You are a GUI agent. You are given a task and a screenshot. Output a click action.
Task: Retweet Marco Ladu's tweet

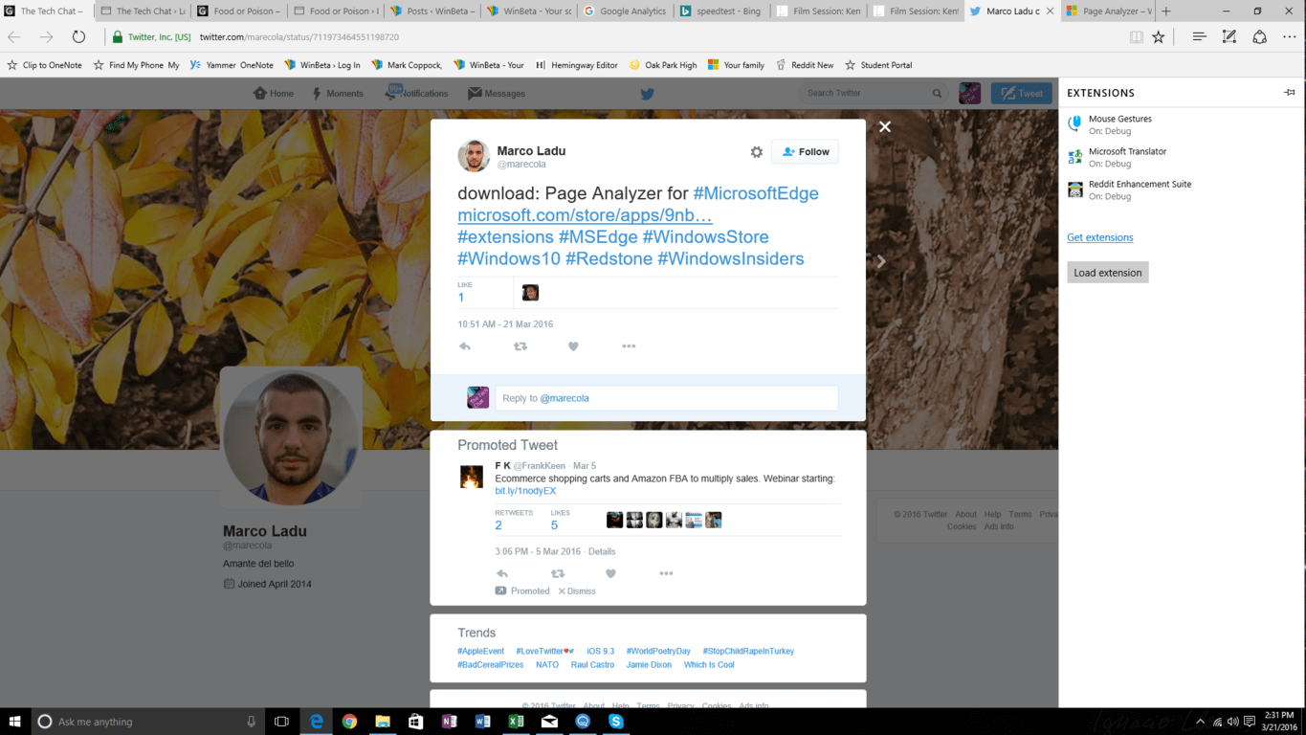tap(520, 346)
